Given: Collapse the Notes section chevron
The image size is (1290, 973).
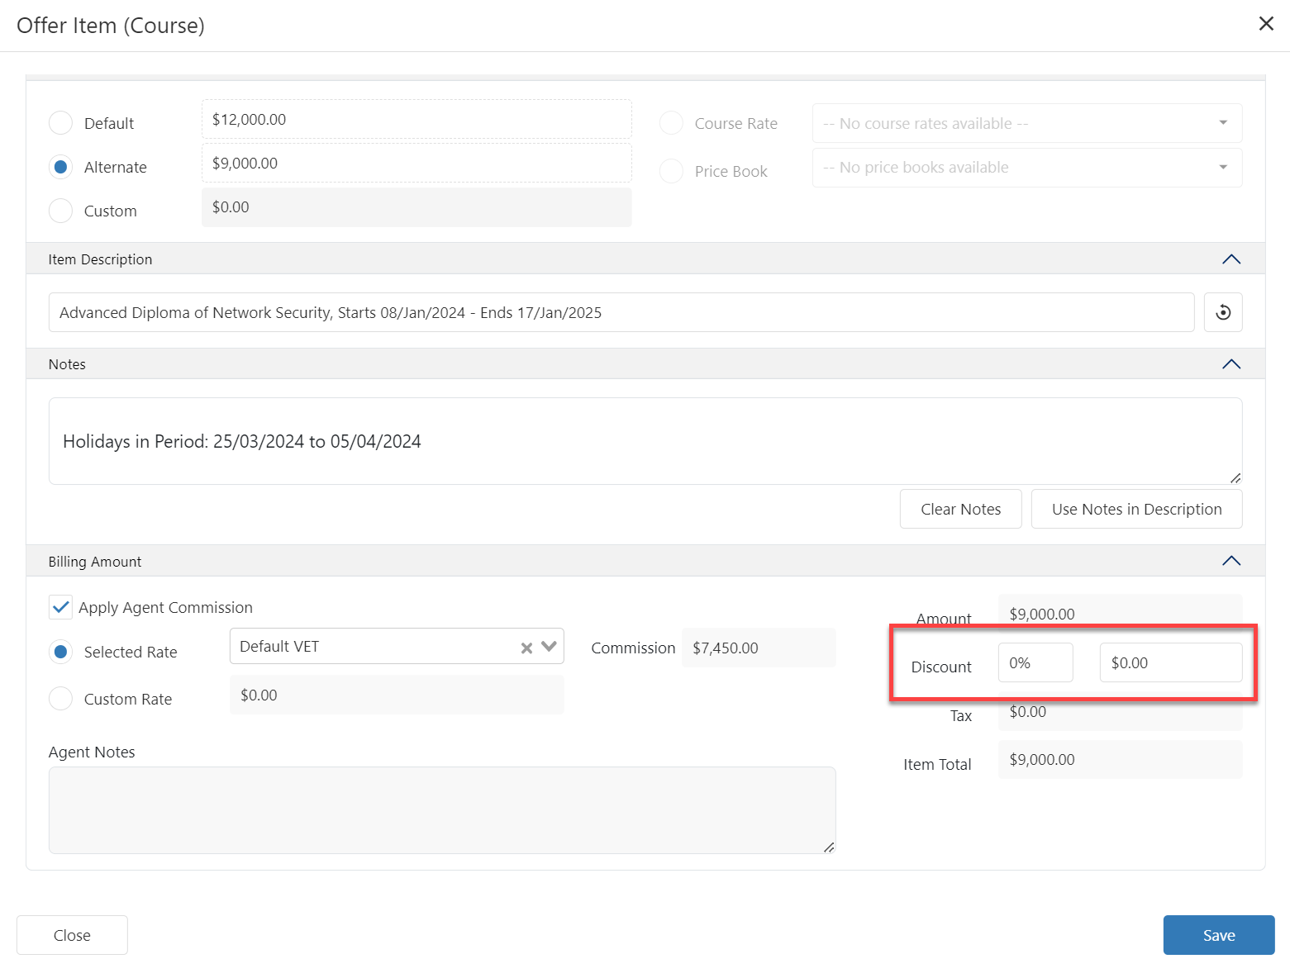Looking at the screenshot, I should click(1230, 364).
